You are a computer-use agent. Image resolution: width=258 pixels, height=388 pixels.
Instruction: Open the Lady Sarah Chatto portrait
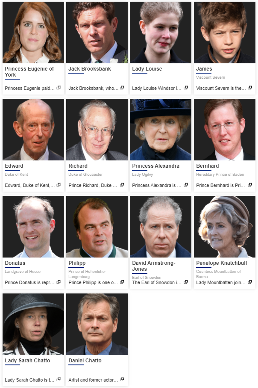[x=33, y=324]
